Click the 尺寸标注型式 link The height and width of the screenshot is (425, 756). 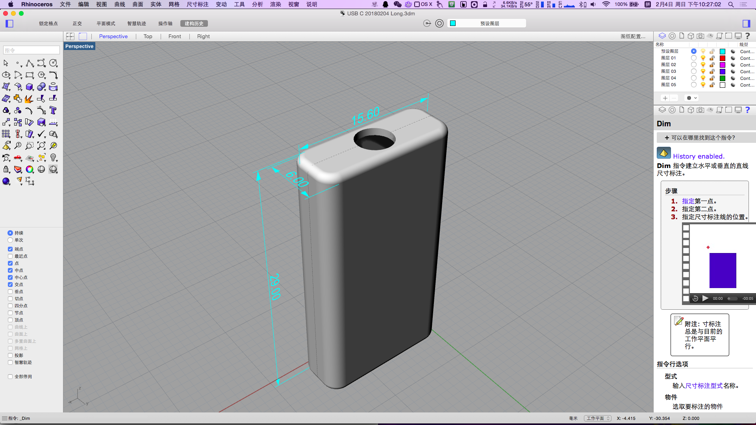pyautogui.click(x=704, y=386)
